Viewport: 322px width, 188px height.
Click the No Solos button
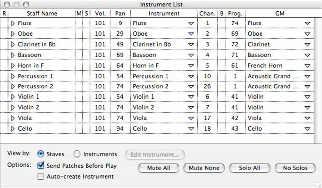295,168
